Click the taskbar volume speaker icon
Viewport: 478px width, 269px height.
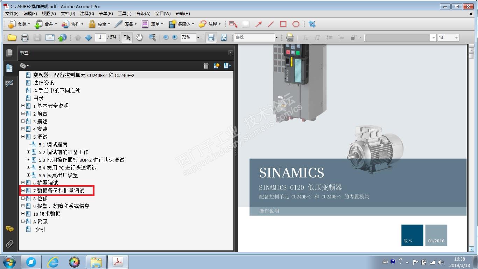(x=441, y=262)
